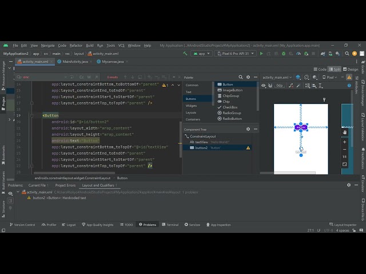Switch to Design view mode
This screenshot has width=366, height=274.
click(x=351, y=69)
